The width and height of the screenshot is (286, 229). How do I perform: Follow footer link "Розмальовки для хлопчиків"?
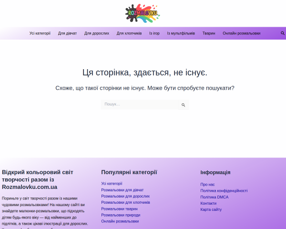coord(125,202)
